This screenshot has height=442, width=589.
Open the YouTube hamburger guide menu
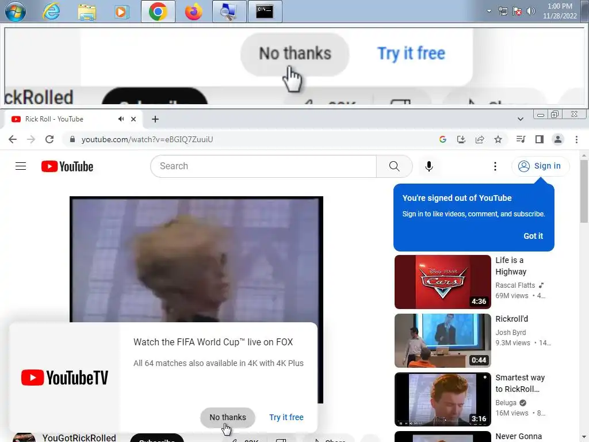point(21,166)
